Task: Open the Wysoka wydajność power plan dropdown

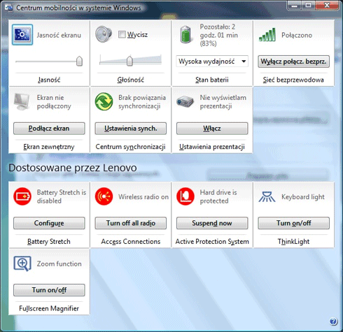Action: click(212, 62)
